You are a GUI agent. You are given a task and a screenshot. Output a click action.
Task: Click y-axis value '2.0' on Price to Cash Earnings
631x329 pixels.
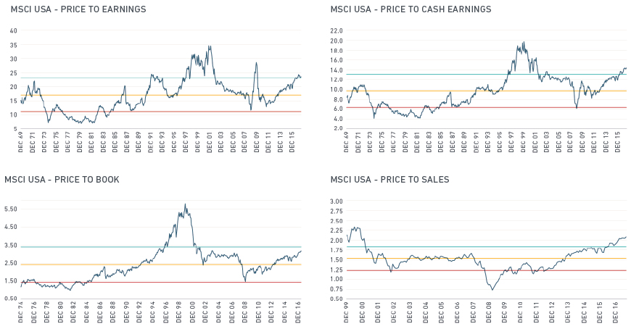338,128
